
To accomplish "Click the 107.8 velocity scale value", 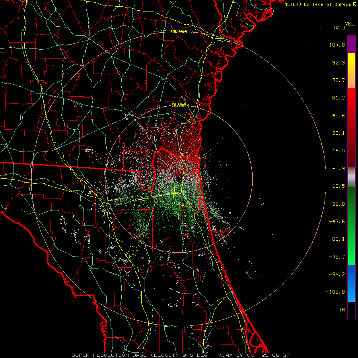I will pyautogui.click(x=337, y=45).
